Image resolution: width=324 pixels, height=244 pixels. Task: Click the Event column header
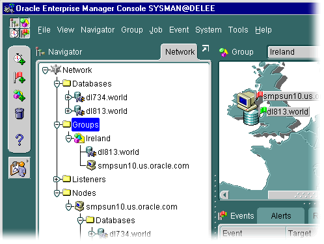point(253,233)
